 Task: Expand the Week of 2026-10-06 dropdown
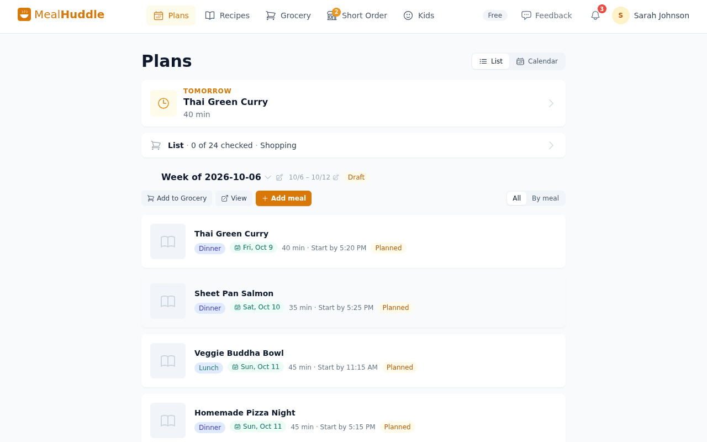click(x=268, y=177)
